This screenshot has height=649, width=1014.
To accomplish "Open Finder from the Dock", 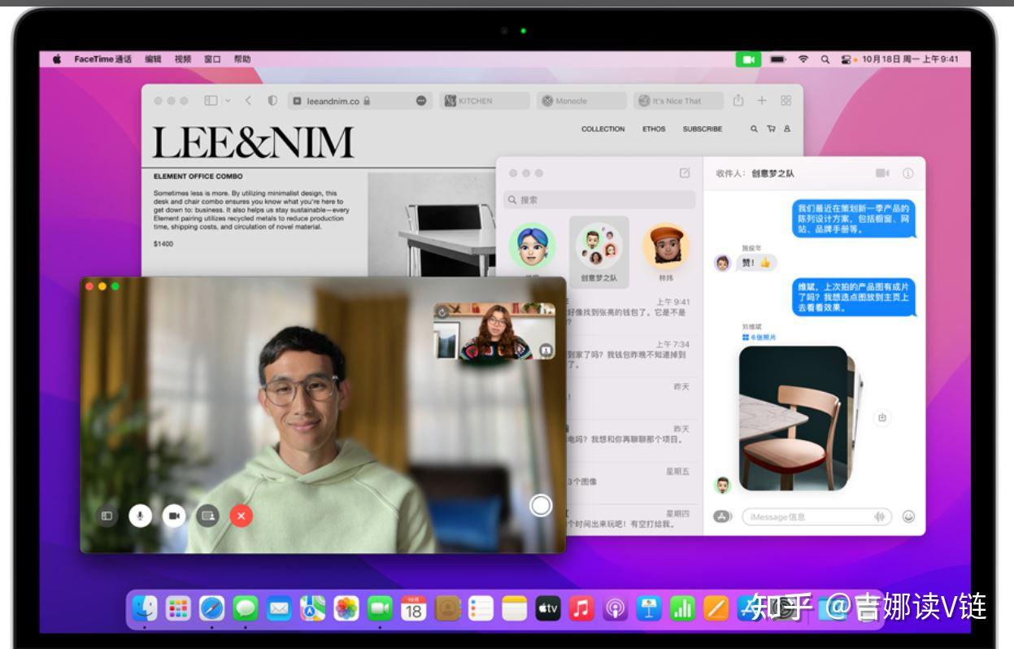I will (145, 608).
